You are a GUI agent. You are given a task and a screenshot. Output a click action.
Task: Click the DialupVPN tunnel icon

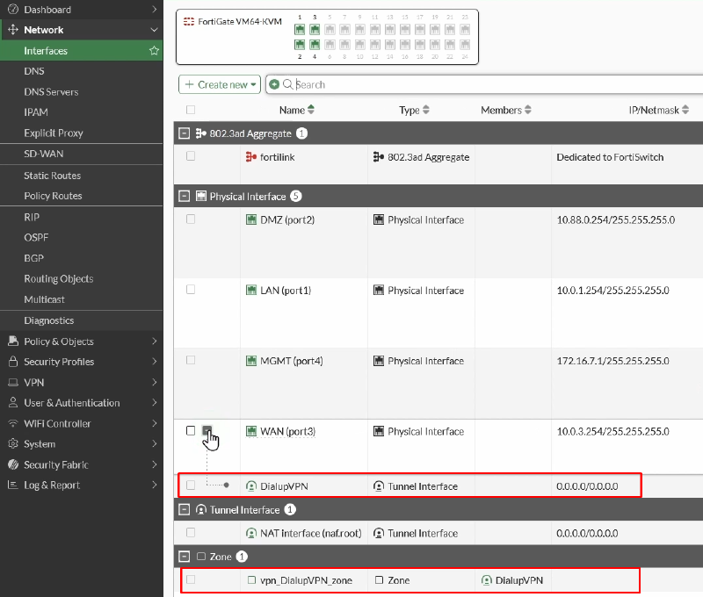[251, 486]
